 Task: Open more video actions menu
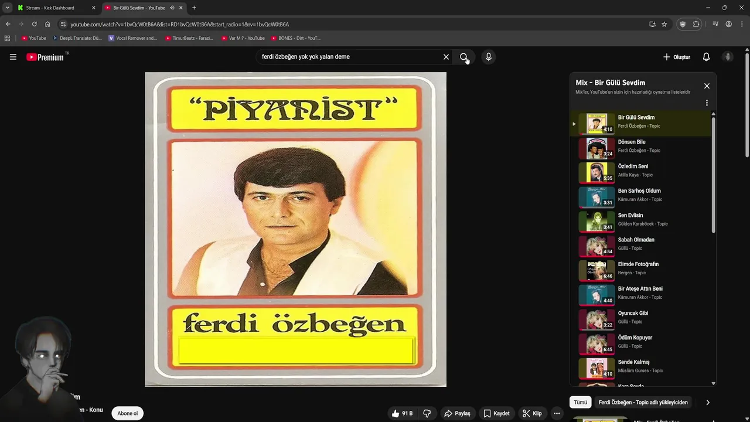coord(557,413)
